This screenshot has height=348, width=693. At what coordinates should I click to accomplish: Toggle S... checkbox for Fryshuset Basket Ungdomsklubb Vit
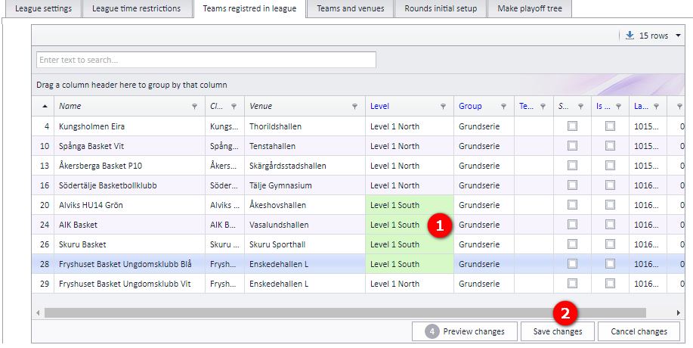[x=572, y=284]
